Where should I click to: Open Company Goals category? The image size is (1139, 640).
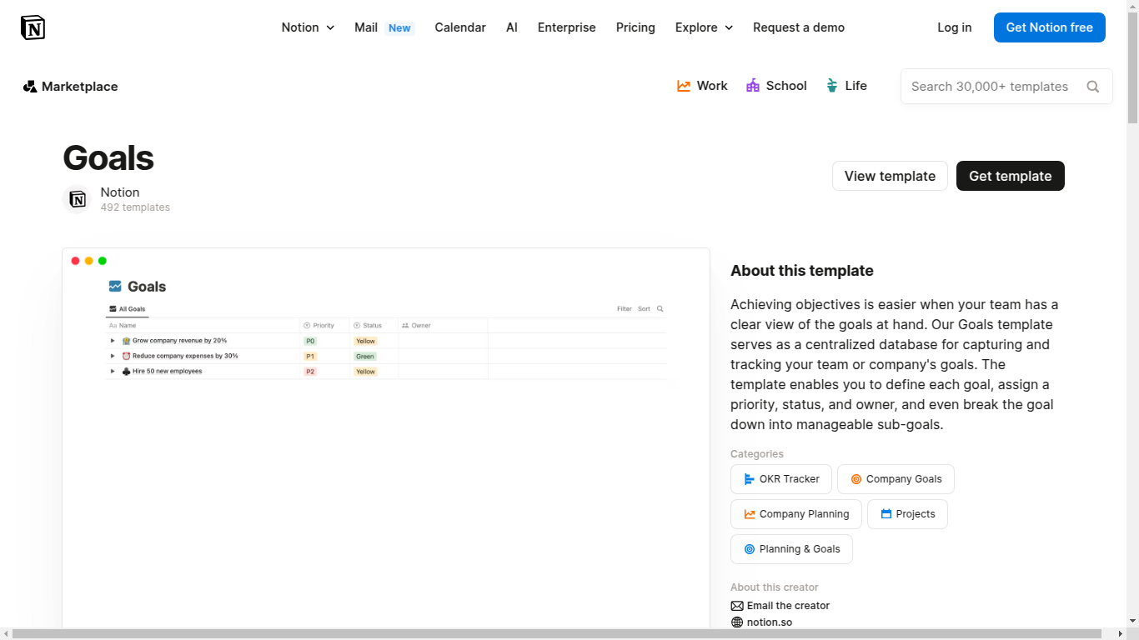pos(896,479)
